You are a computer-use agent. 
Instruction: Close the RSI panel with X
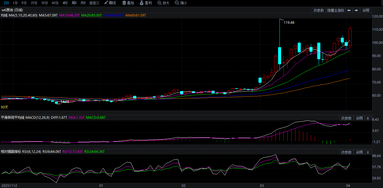pos(368,152)
